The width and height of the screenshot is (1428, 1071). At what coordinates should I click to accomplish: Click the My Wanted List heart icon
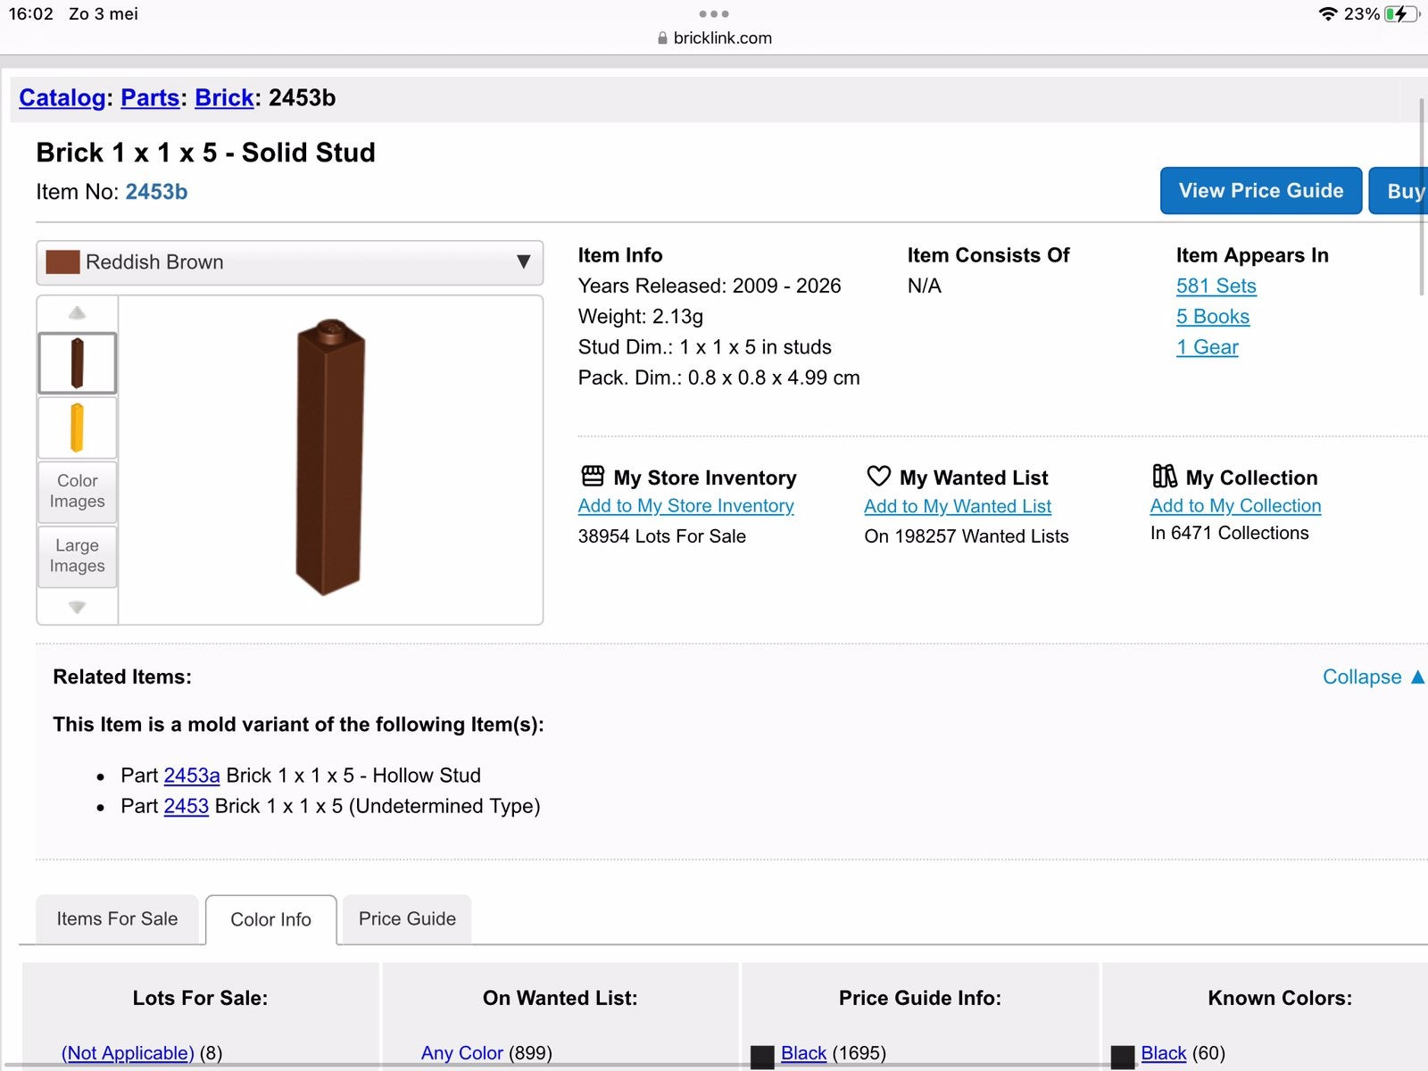tap(879, 476)
